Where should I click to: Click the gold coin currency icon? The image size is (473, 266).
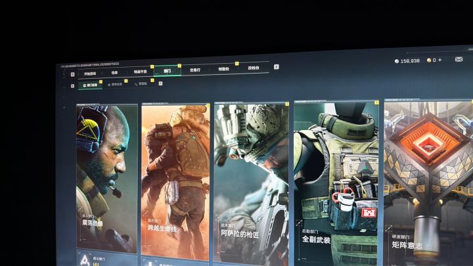[x=429, y=60]
